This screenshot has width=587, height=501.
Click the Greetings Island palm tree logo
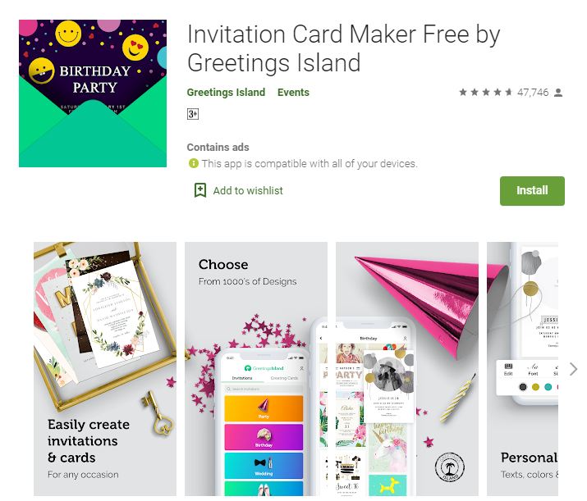[x=450, y=467]
